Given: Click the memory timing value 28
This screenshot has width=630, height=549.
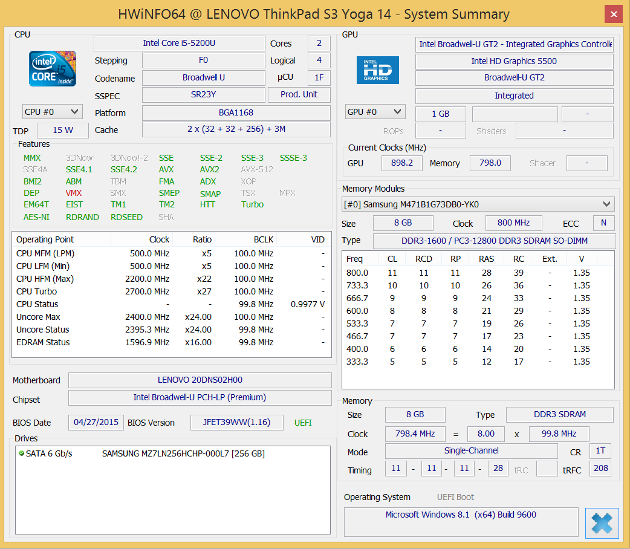Looking at the screenshot, I should tap(498, 468).
